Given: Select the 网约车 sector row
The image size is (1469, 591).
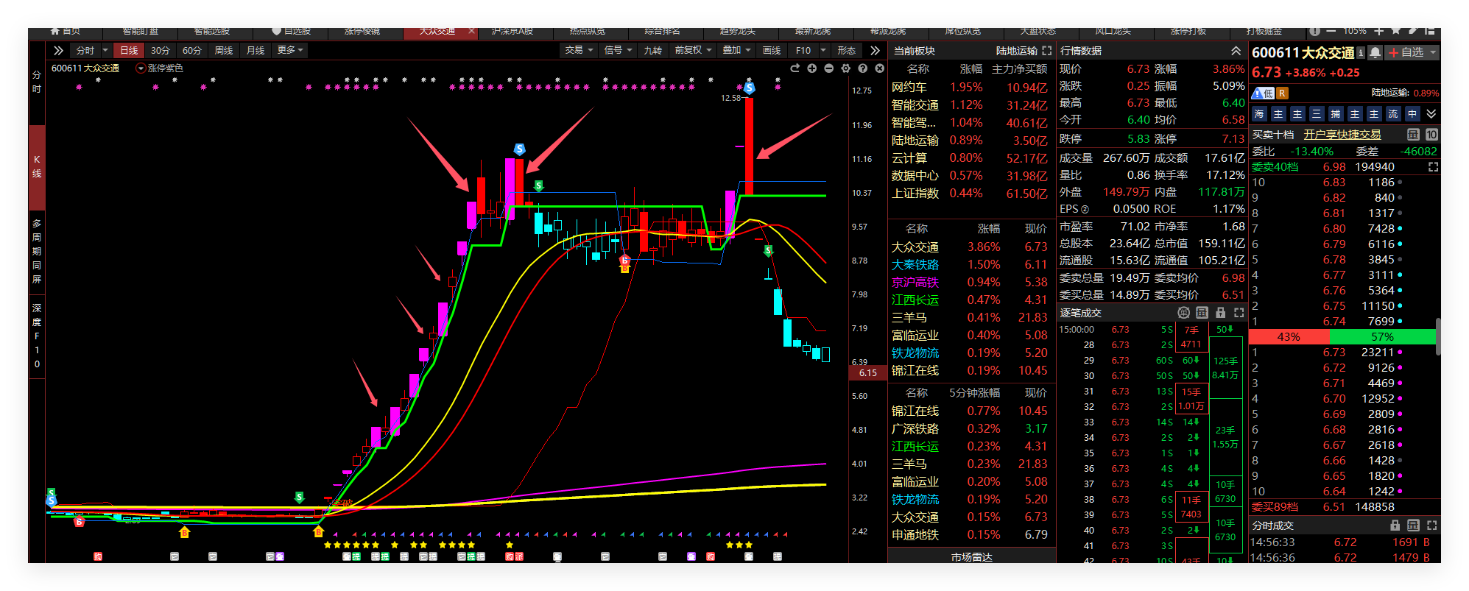Looking at the screenshot, I should coord(972,88).
